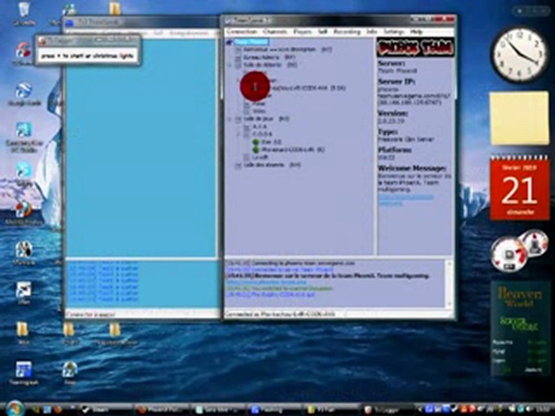555x416 pixels.
Task: Open the link below the Welcome Message
Action: pos(405,200)
